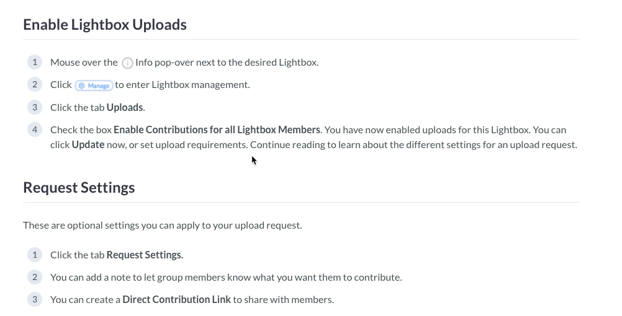Viewport: 622px width, 316px height.
Task: Click step 2 badge beside the Manage instruction
Action: (x=35, y=84)
